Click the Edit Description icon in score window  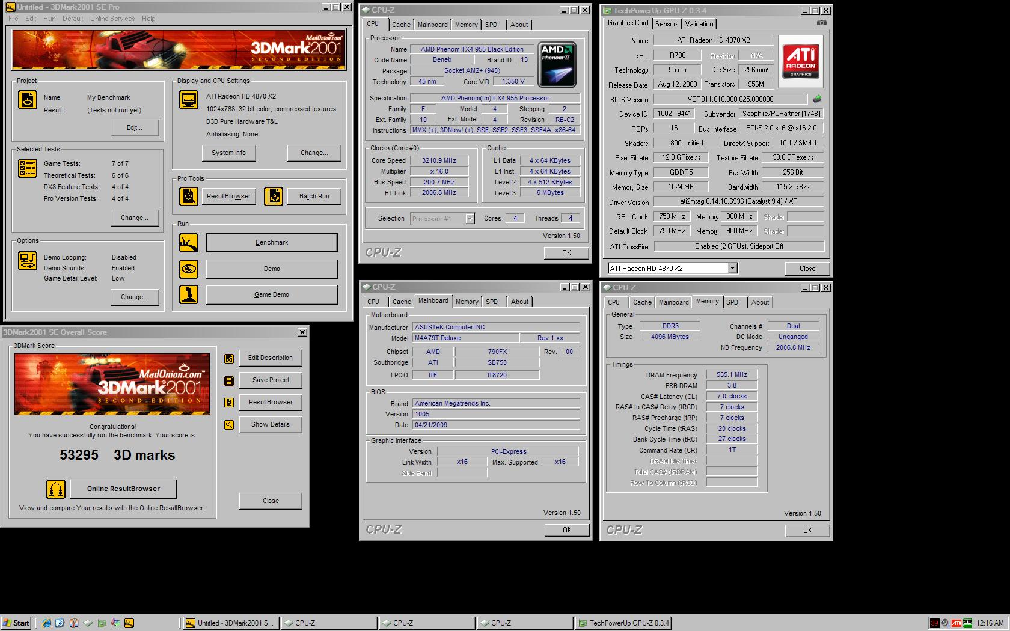229,359
